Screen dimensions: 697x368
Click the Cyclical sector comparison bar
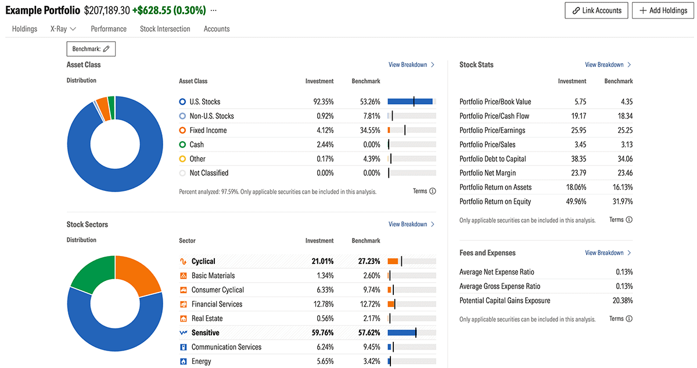click(412, 261)
